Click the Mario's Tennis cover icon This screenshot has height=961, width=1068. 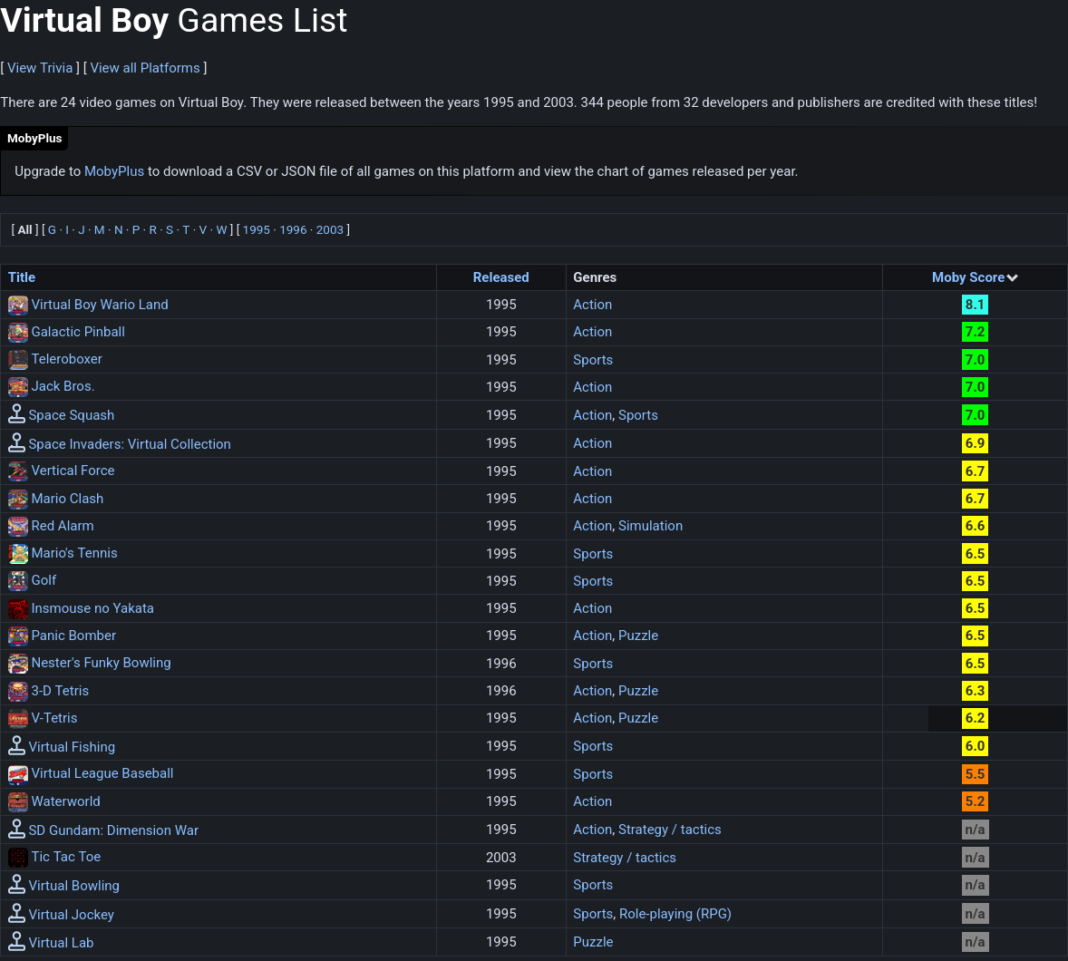(18, 553)
